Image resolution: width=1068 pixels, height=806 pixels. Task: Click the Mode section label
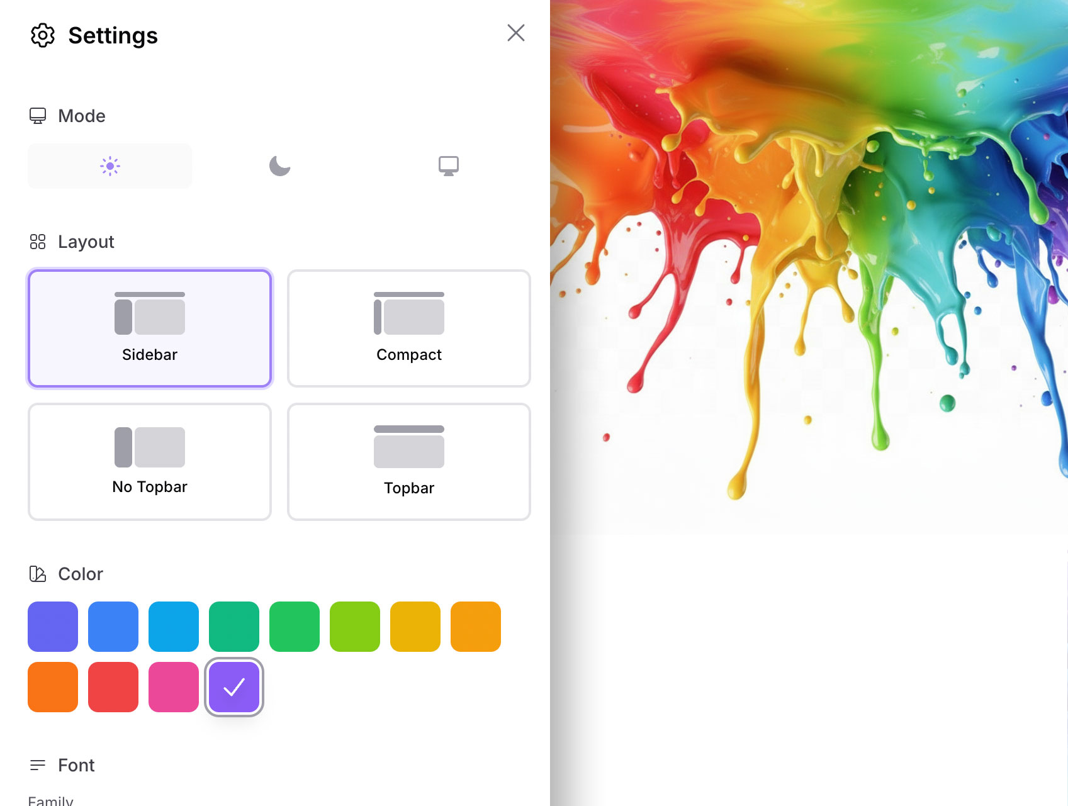[82, 116]
